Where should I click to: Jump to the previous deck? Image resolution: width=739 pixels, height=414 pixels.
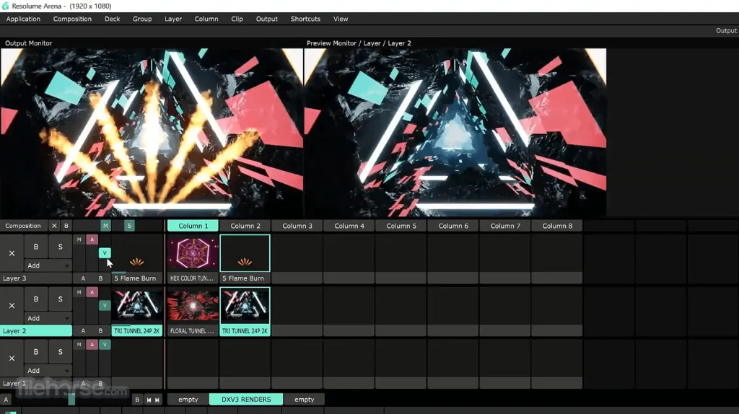(149, 400)
